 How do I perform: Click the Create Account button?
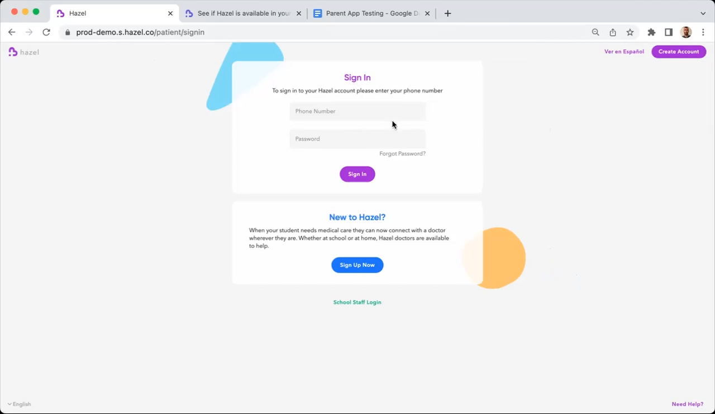click(679, 51)
